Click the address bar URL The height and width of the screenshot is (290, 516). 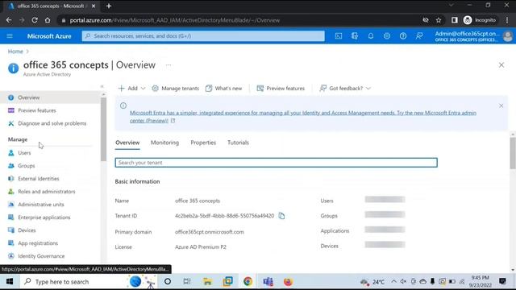[174, 20]
